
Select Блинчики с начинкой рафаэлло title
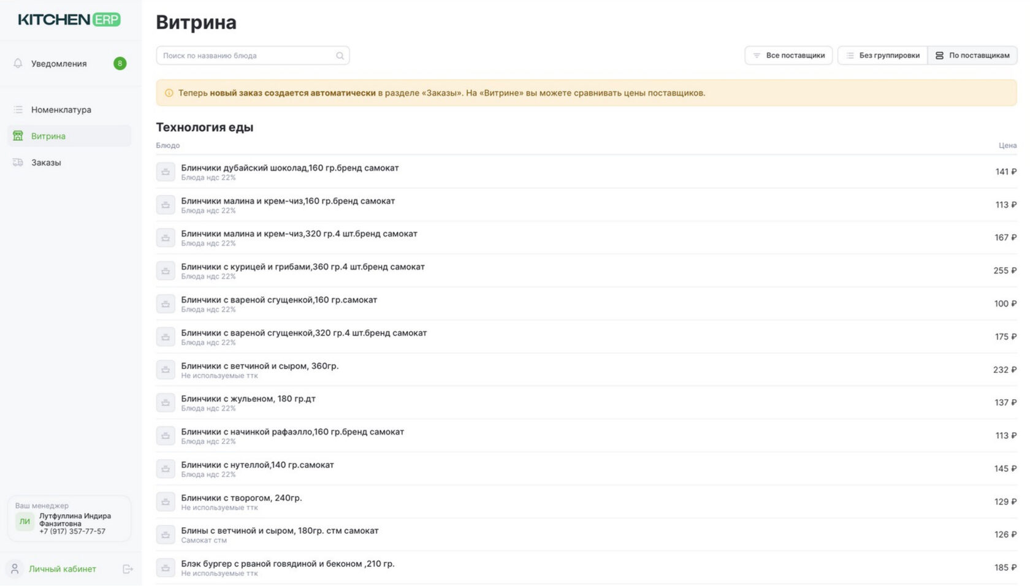pyautogui.click(x=292, y=432)
